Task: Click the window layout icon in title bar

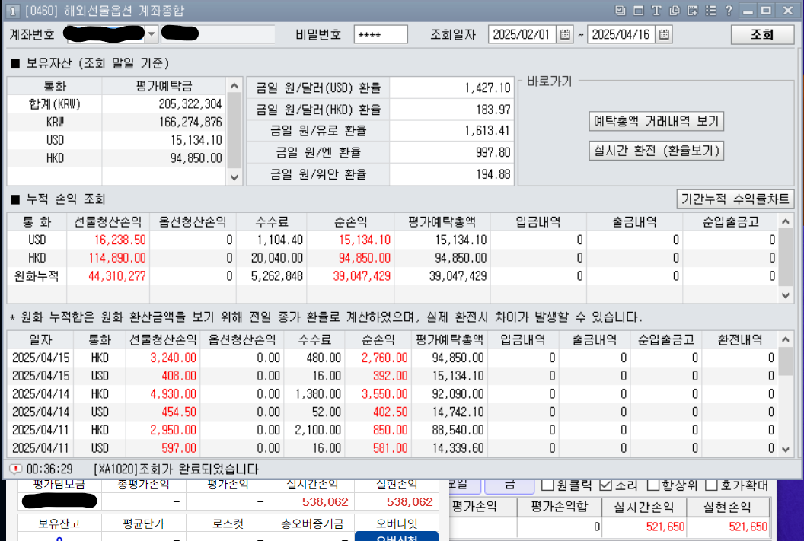Action: click(638, 10)
